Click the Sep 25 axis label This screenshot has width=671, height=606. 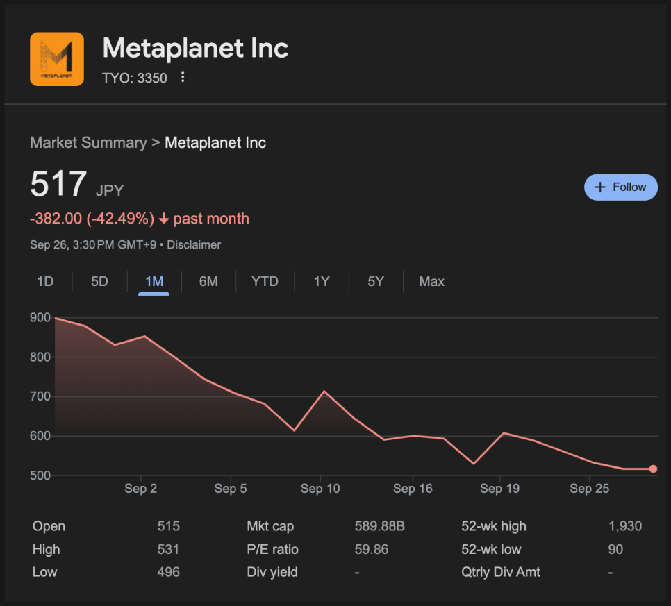coord(589,489)
